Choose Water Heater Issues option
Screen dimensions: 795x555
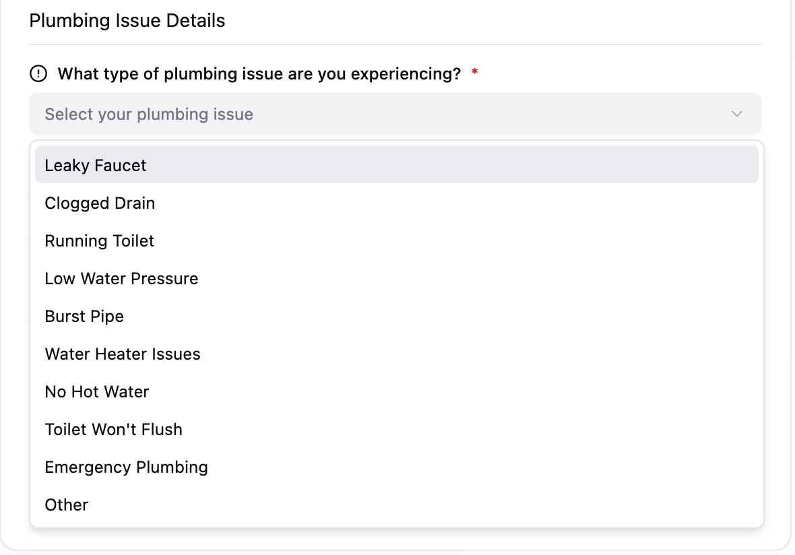tap(123, 354)
